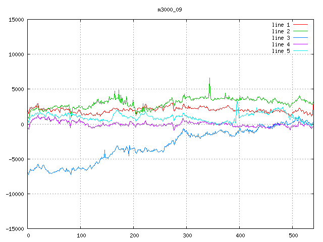Select the 'line 4' legend label

point(281,44)
